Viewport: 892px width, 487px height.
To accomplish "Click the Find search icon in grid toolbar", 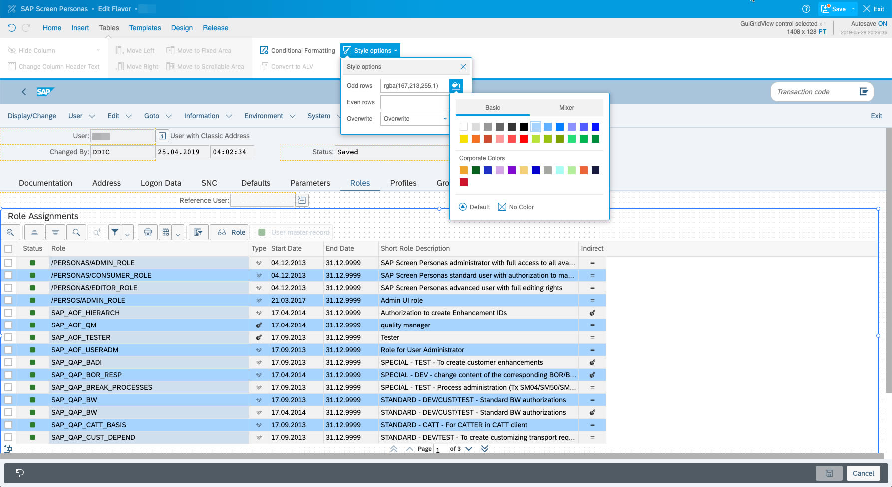I will tap(76, 232).
